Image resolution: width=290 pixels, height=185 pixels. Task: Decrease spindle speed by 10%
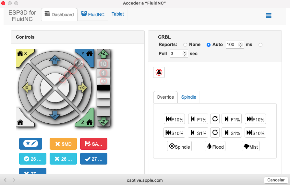pyautogui.click(x=174, y=132)
